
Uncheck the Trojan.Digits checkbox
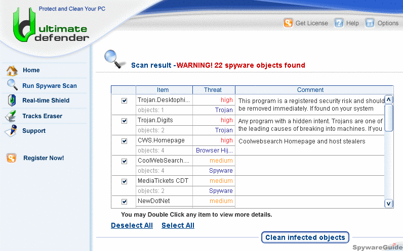point(124,121)
